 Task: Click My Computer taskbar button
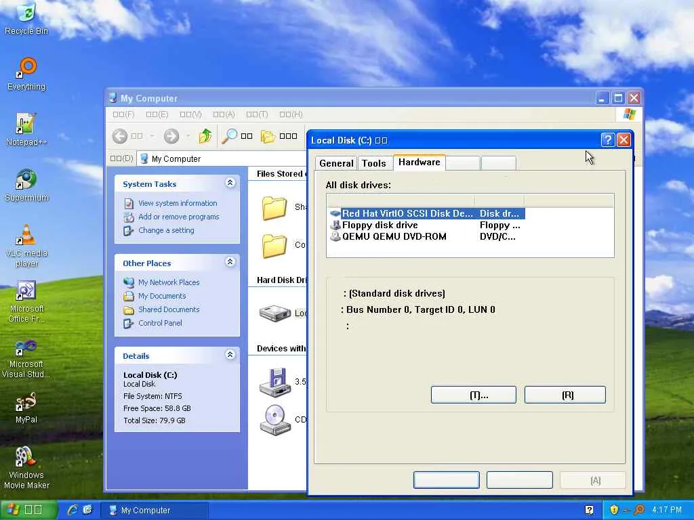[154, 510]
